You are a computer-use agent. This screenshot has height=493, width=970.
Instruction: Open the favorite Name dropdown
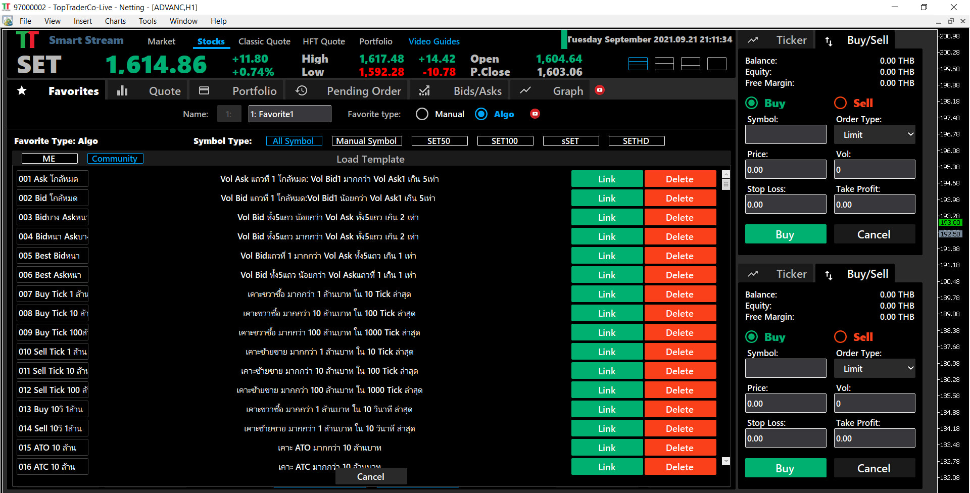229,114
